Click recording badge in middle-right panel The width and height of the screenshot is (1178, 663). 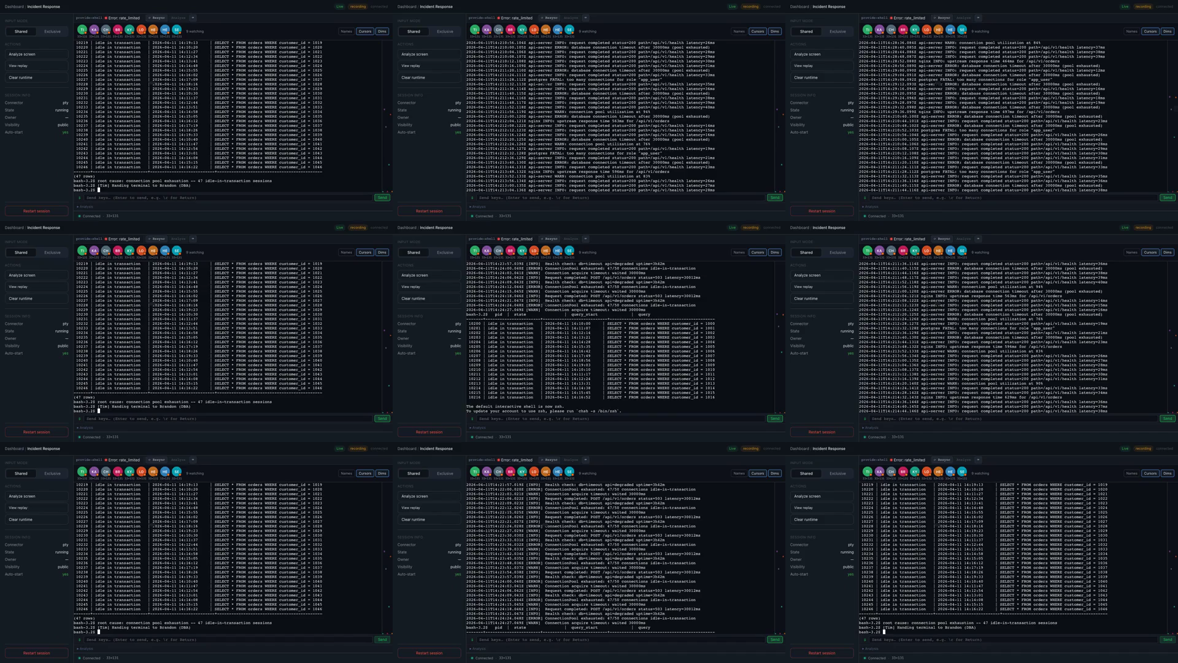click(1143, 228)
